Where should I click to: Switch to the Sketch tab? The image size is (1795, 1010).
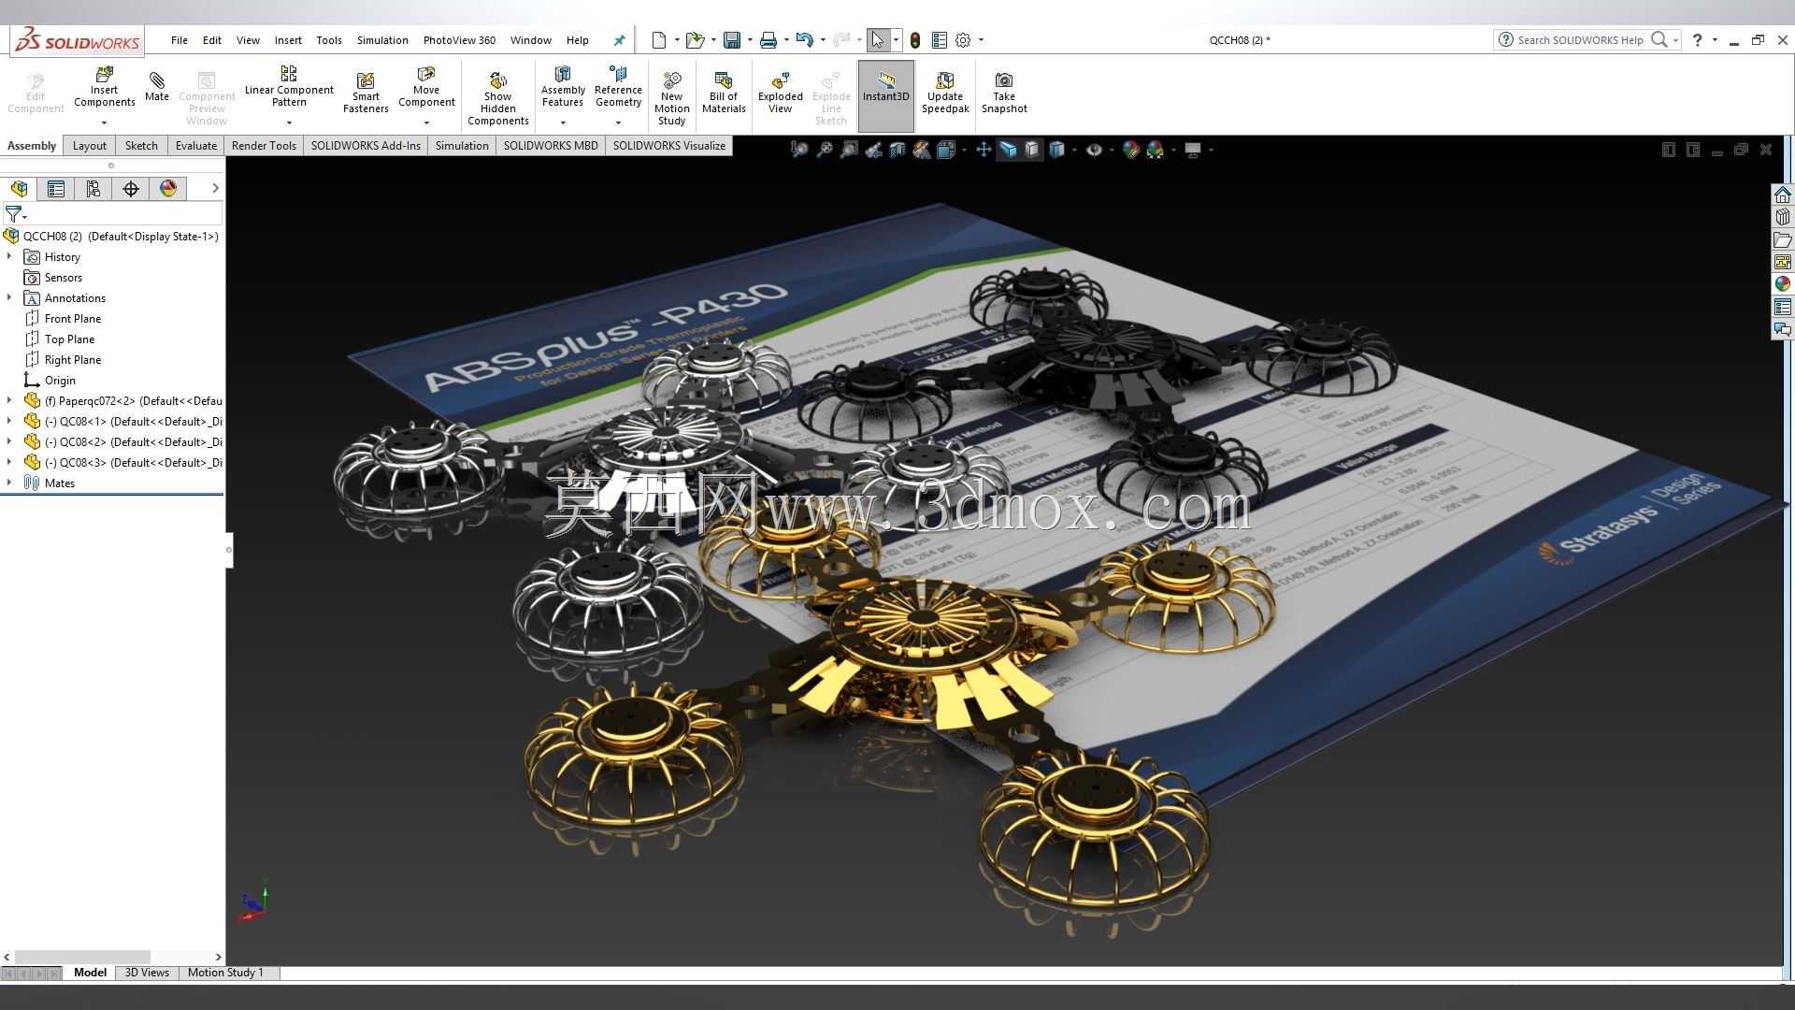point(141,146)
